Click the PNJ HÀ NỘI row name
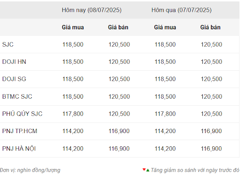Viewport: 242px width, 176px height. tap(19, 148)
